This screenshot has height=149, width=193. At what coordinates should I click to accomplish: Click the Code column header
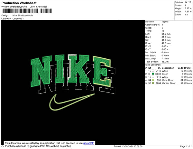(180, 68)
